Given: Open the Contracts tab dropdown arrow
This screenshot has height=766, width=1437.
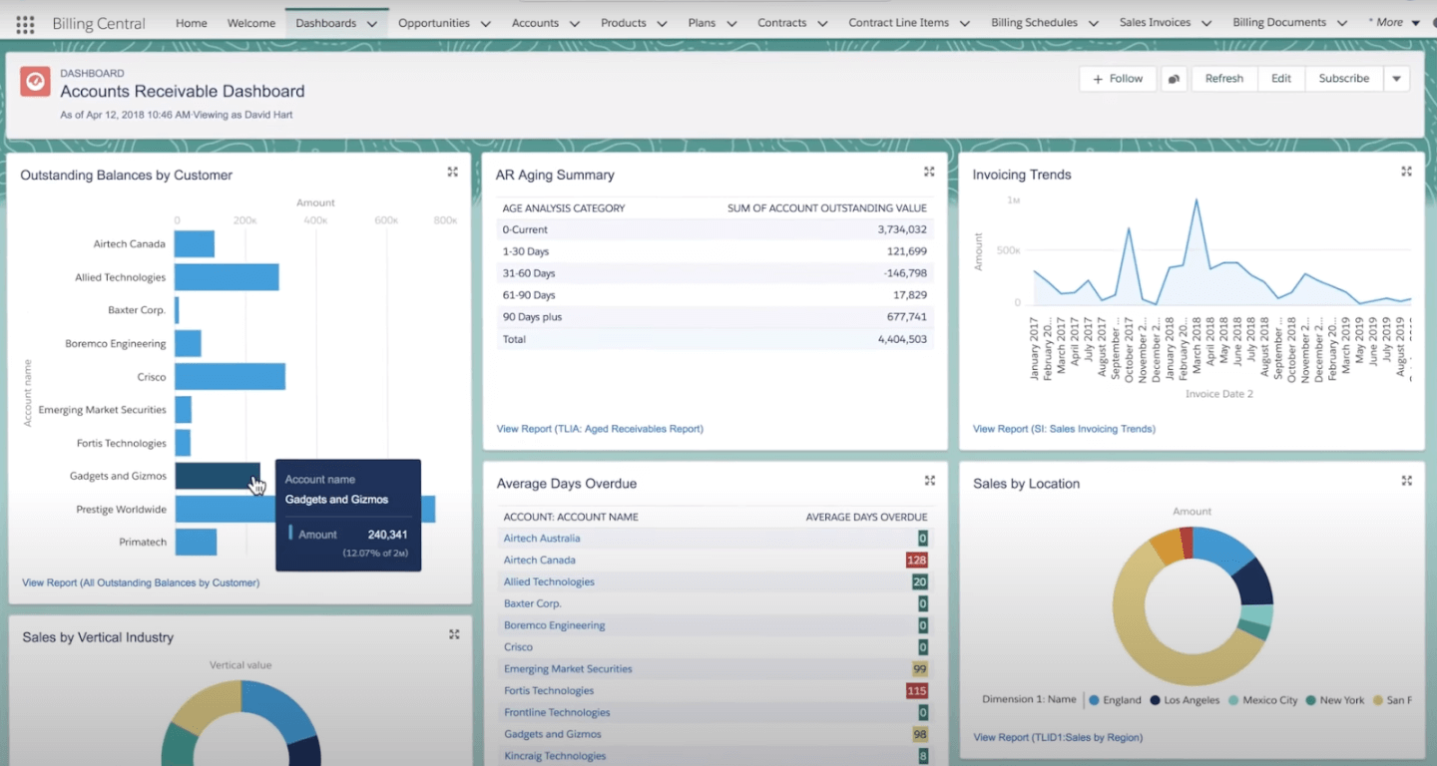Looking at the screenshot, I should pos(822,24).
